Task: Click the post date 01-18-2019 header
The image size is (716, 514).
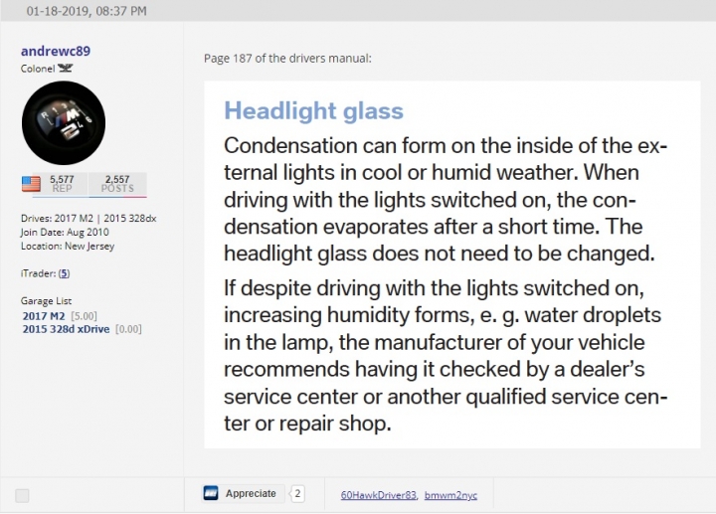Action: coord(87,11)
